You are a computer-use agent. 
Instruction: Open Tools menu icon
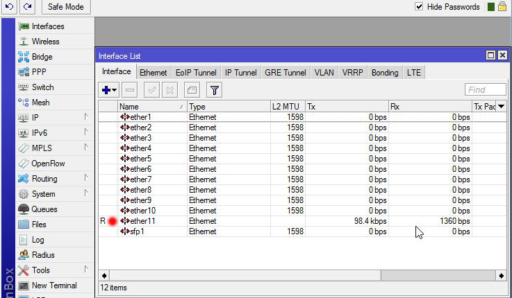click(x=23, y=270)
